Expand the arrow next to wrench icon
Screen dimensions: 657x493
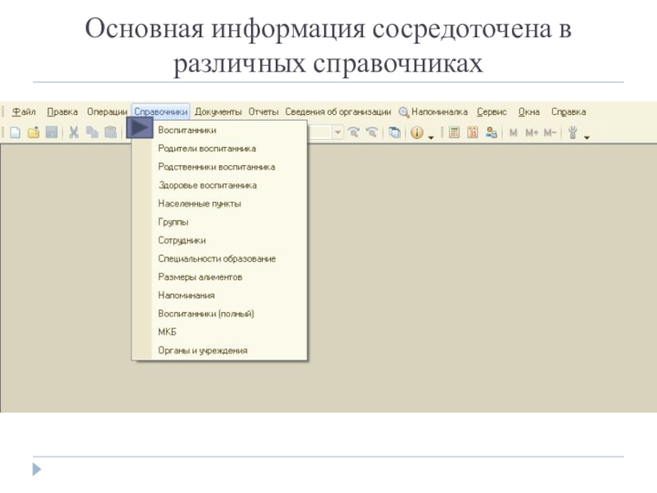click(586, 137)
